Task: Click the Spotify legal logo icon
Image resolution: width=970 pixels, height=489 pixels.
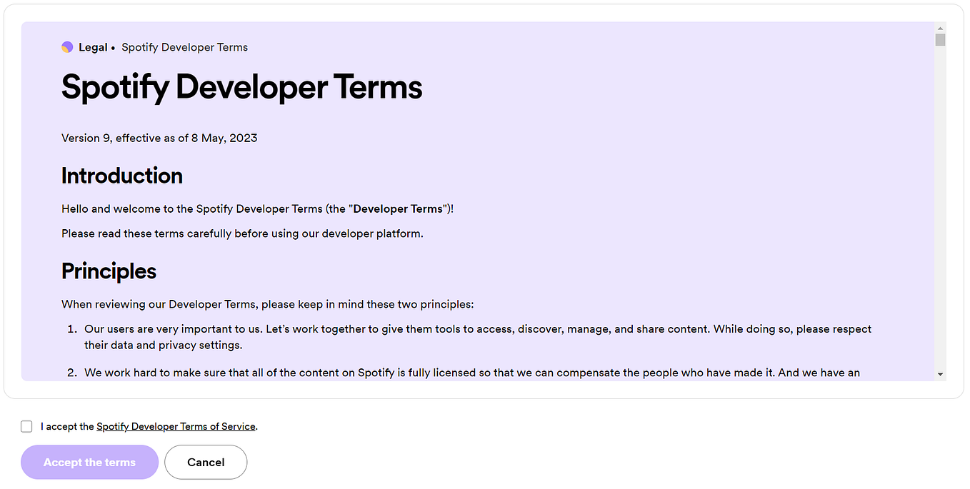Action: (68, 46)
